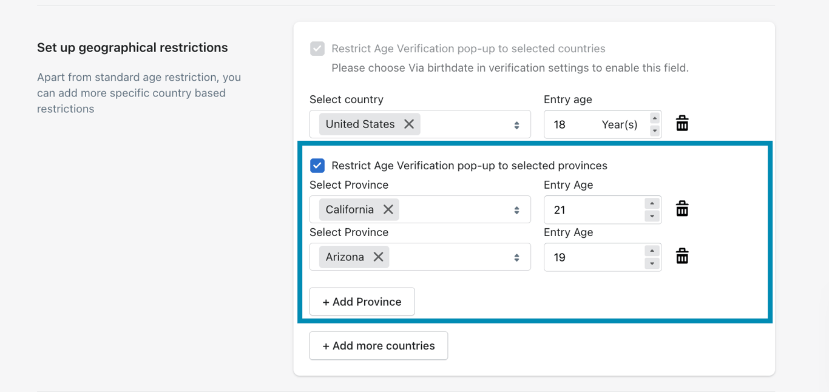Increase Arizona entry age
Viewport: 829px width, 392px height.
pyautogui.click(x=652, y=251)
